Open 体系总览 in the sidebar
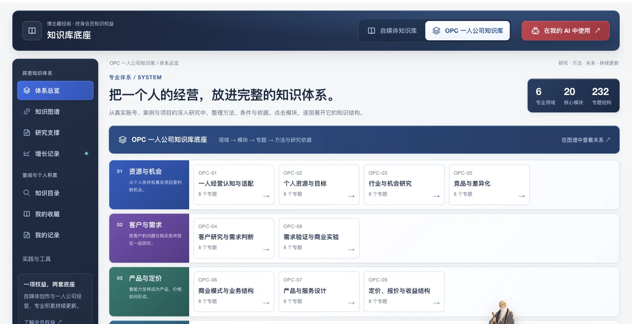Screen dimensions: 632x324 [x=55, y=91]
